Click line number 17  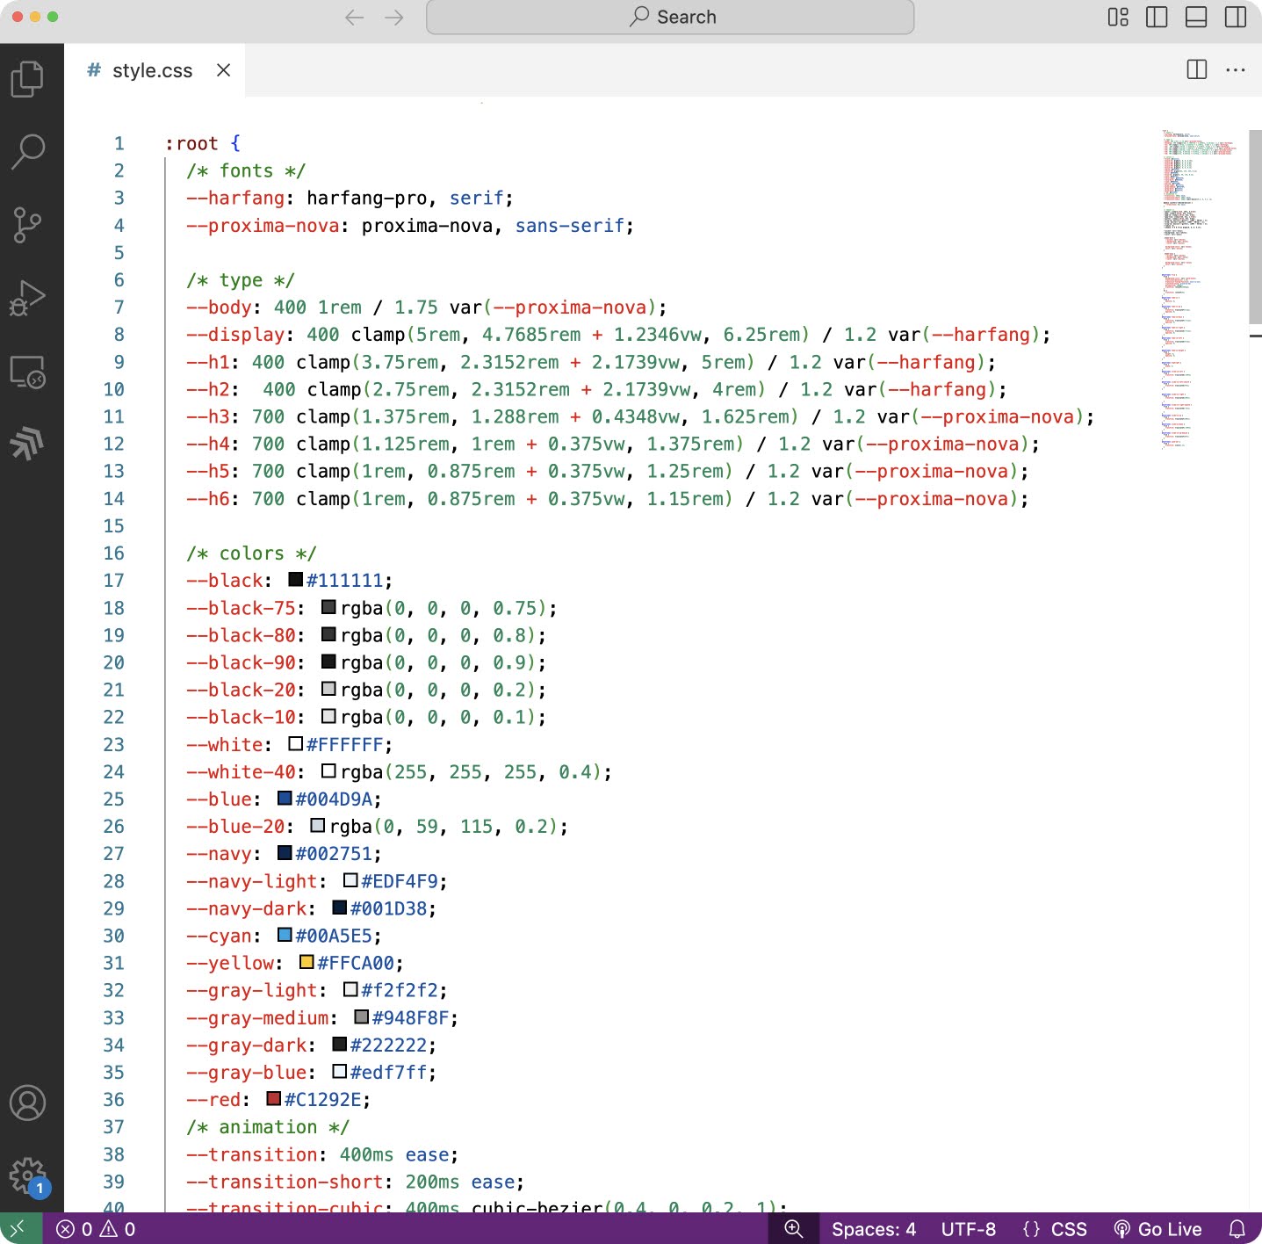[114, 581]
